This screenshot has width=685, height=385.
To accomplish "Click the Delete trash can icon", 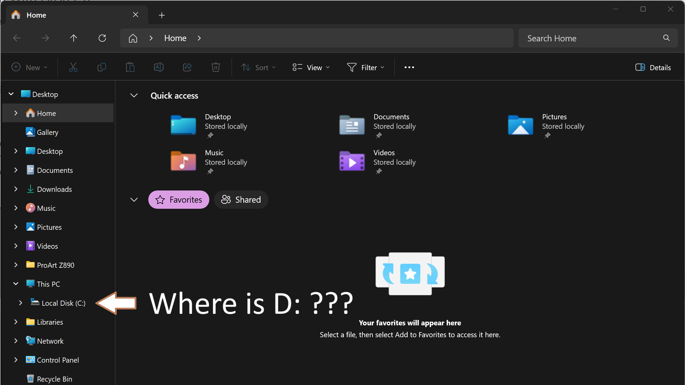I will pyautogui.click(x=216, y=67).
